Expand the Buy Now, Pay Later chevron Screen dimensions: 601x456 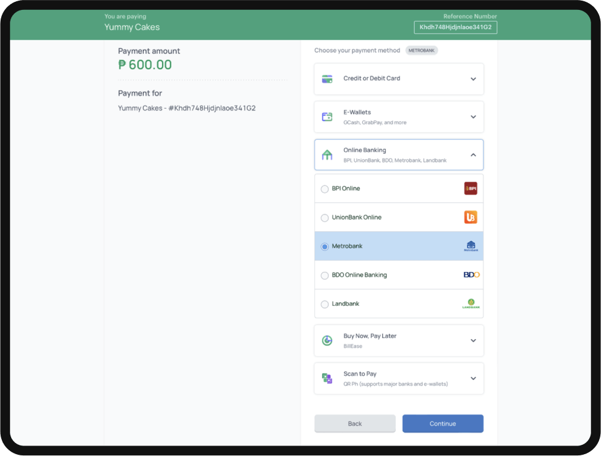point(474,340)
